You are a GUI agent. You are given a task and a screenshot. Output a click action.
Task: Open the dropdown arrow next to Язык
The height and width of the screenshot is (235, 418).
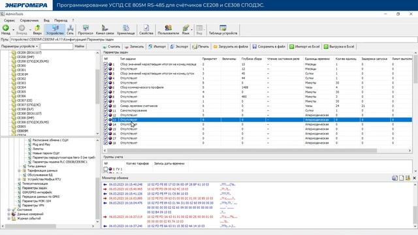[192, 29]
